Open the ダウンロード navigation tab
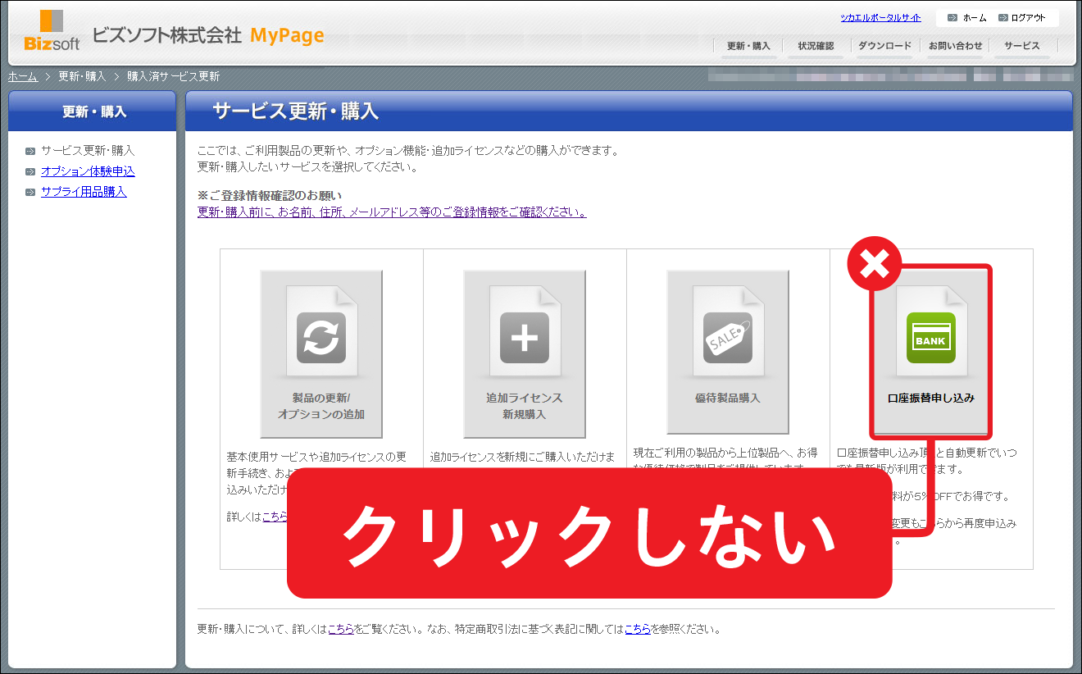The width and height of the screenshot is (1082, 674). coord(884,46)
